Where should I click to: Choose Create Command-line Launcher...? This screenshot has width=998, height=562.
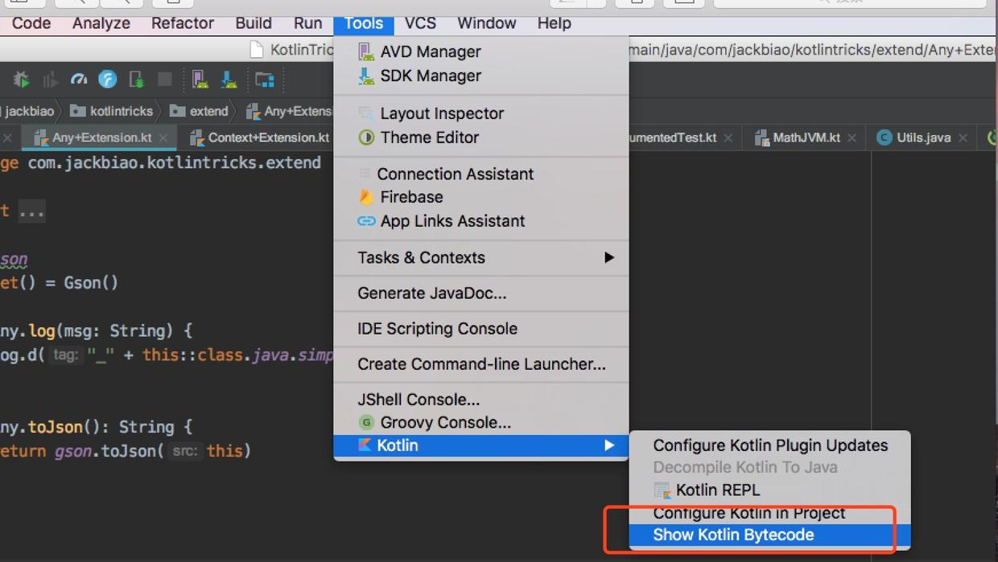pyautogui.click(x=480, y=364)
